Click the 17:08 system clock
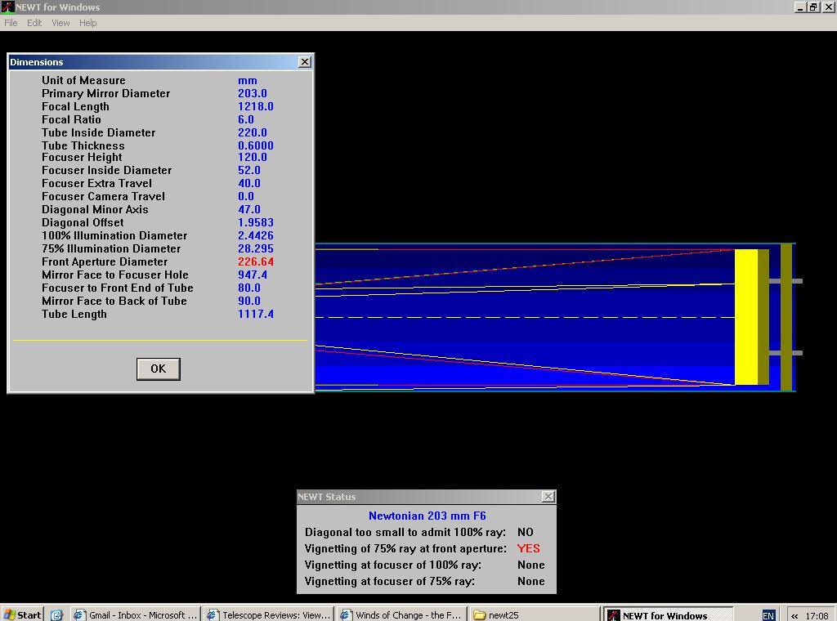The width and height of the screenshot is (837, 621). [x=817, y=615]
